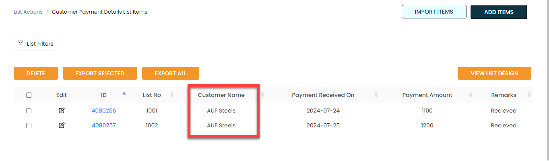The image size is (549, 161).
Task: Open record link 4080257
Action: [104, 125]
